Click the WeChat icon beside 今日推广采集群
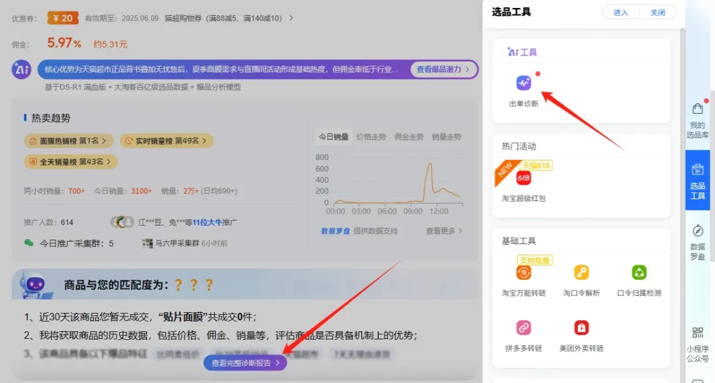Viewport: 715px width, 383px height. [28, 243]
